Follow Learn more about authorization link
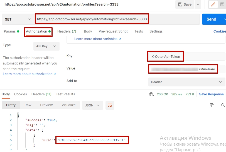 (x=29, y=74)
